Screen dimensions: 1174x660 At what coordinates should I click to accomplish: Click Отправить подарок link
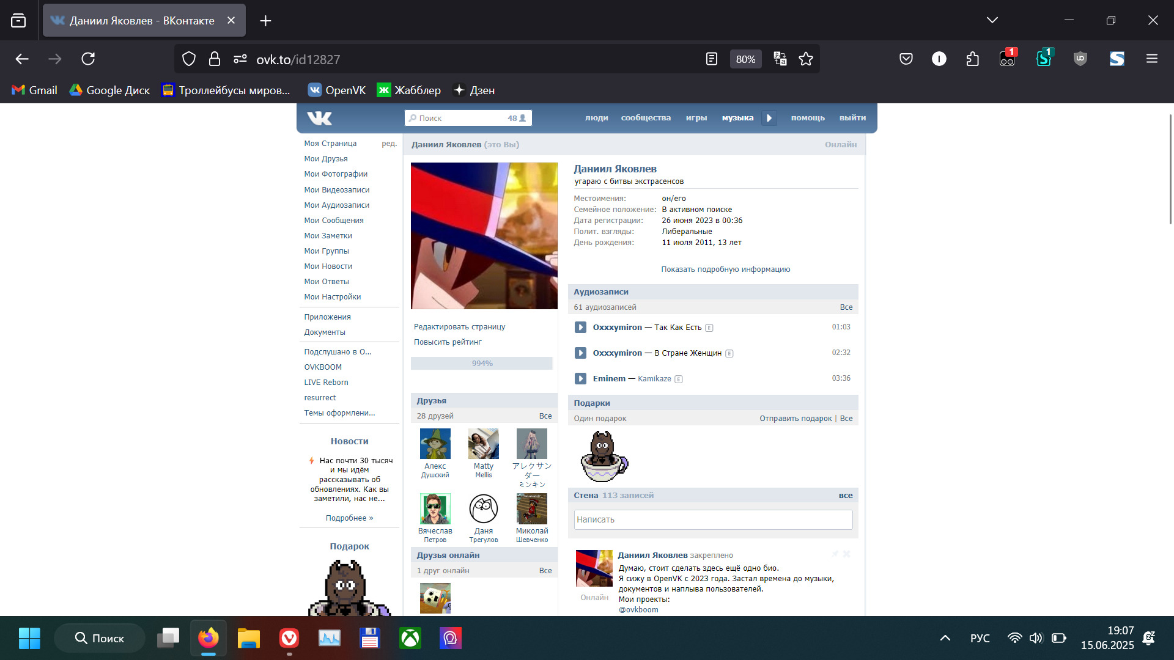796,419
